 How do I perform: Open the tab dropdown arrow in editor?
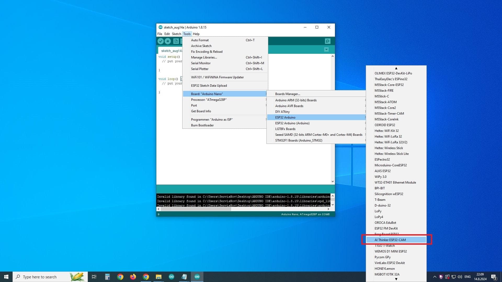coord(326,50)
